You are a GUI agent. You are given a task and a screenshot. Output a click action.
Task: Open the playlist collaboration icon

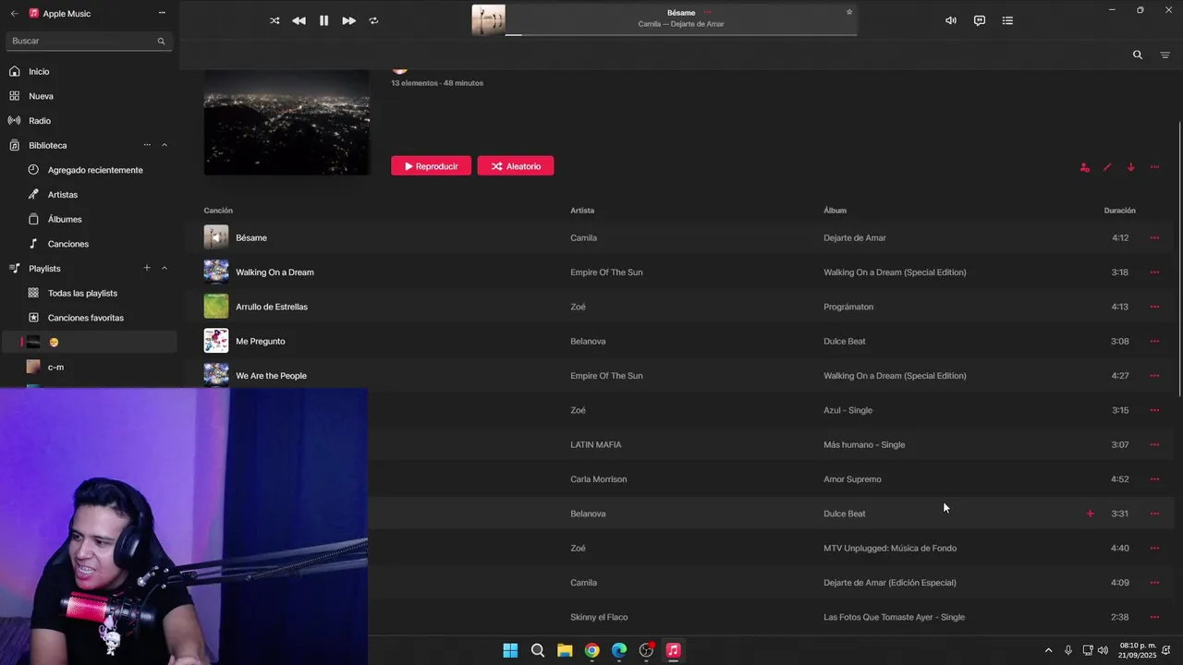click(1084, 167)
